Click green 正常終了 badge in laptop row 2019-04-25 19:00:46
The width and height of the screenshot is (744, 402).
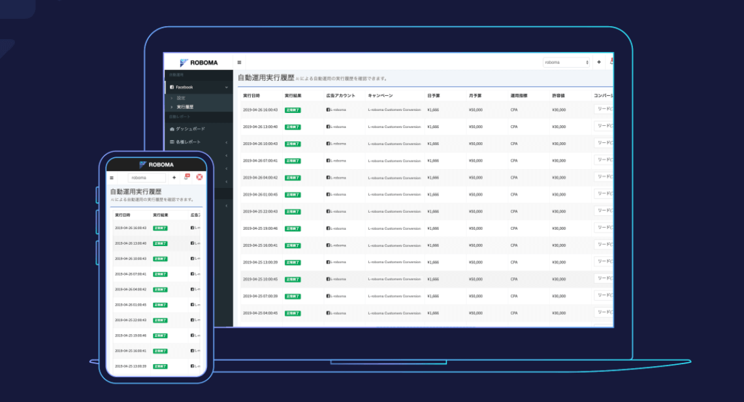click(x=292, y=228)
